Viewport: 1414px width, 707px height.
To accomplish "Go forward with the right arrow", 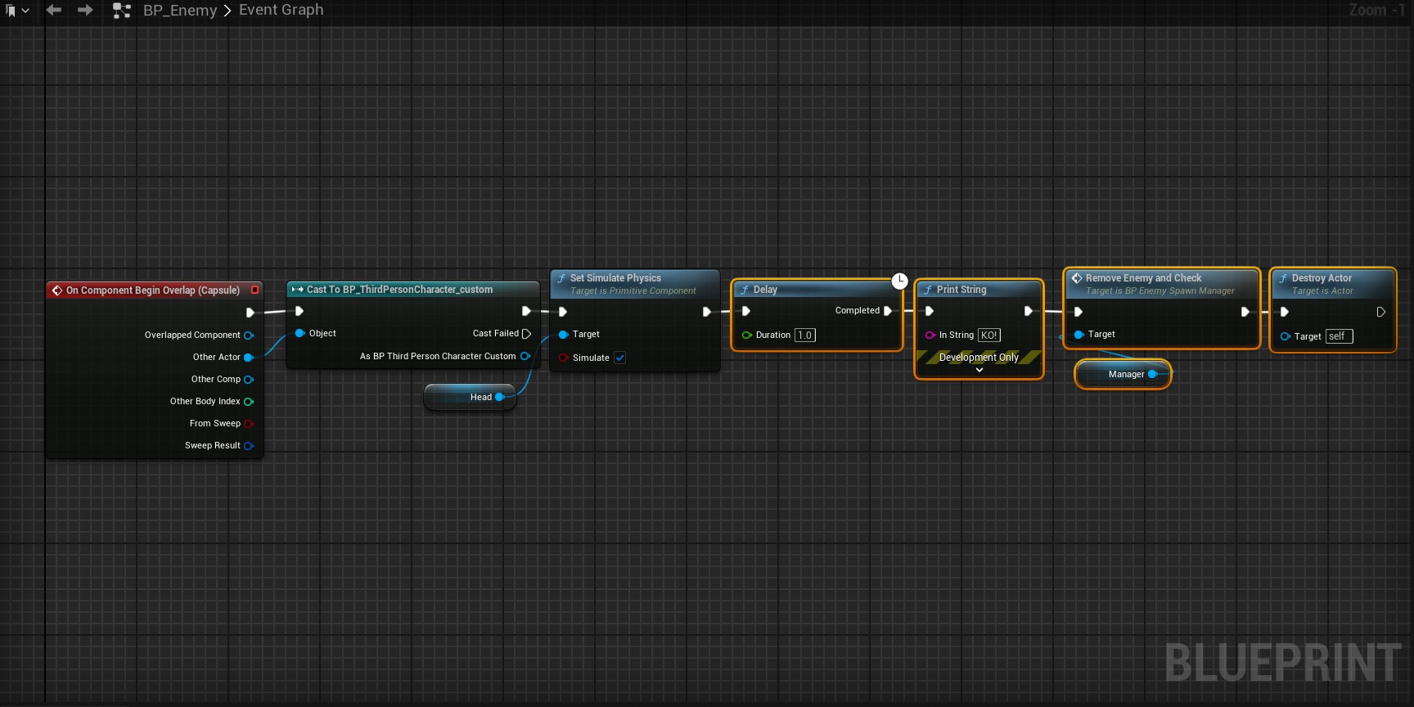I will point(85,10).
